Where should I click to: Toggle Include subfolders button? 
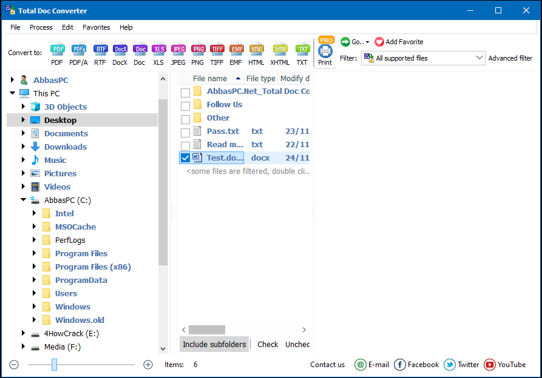214,344
